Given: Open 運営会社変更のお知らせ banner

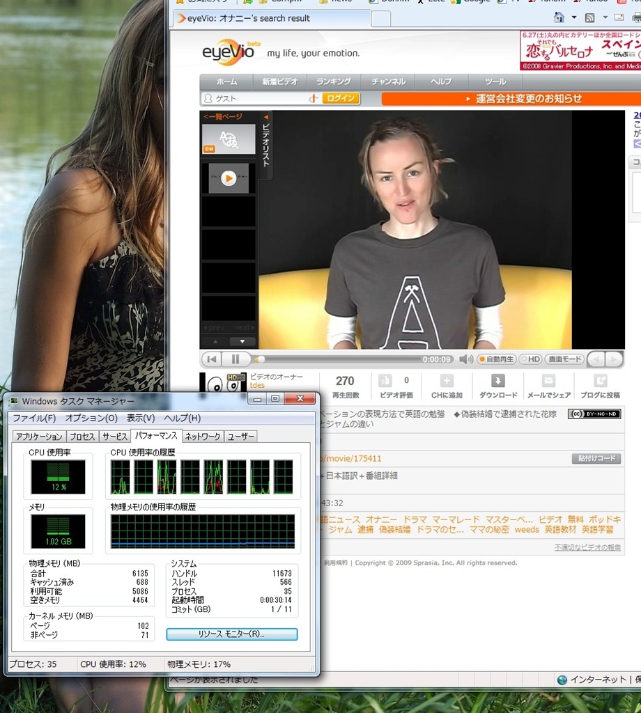Looking at the screenshot, I should click(x=511, y=99).
